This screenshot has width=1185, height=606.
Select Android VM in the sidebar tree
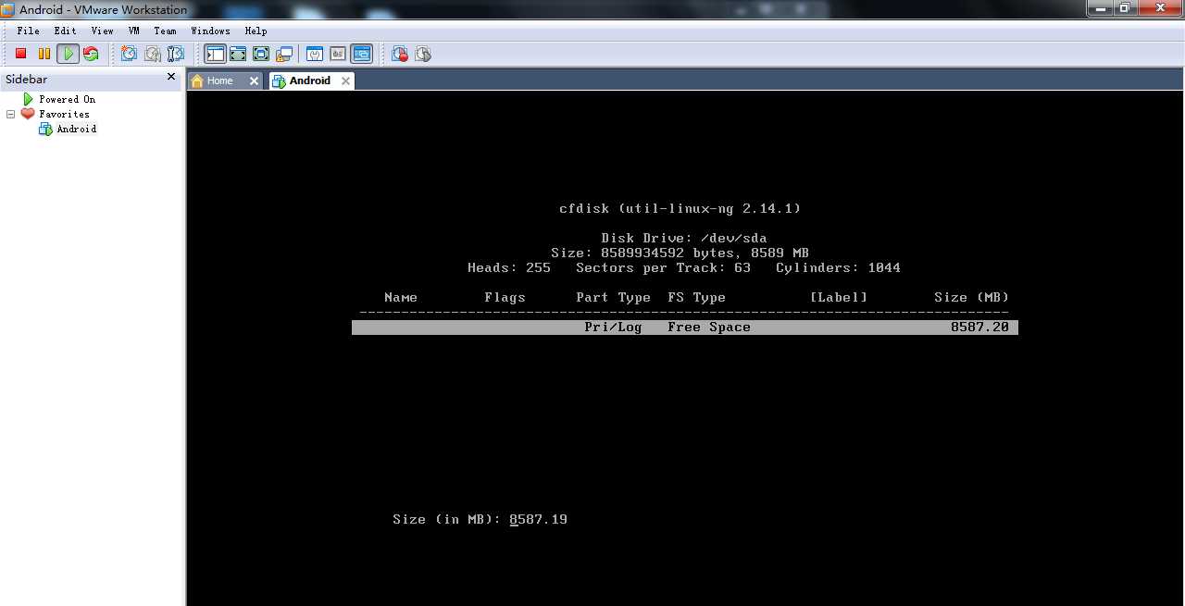pos(76,129)
